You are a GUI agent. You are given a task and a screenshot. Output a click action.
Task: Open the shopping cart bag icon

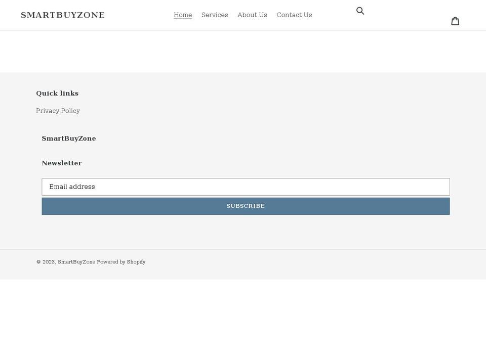point(455,21)
